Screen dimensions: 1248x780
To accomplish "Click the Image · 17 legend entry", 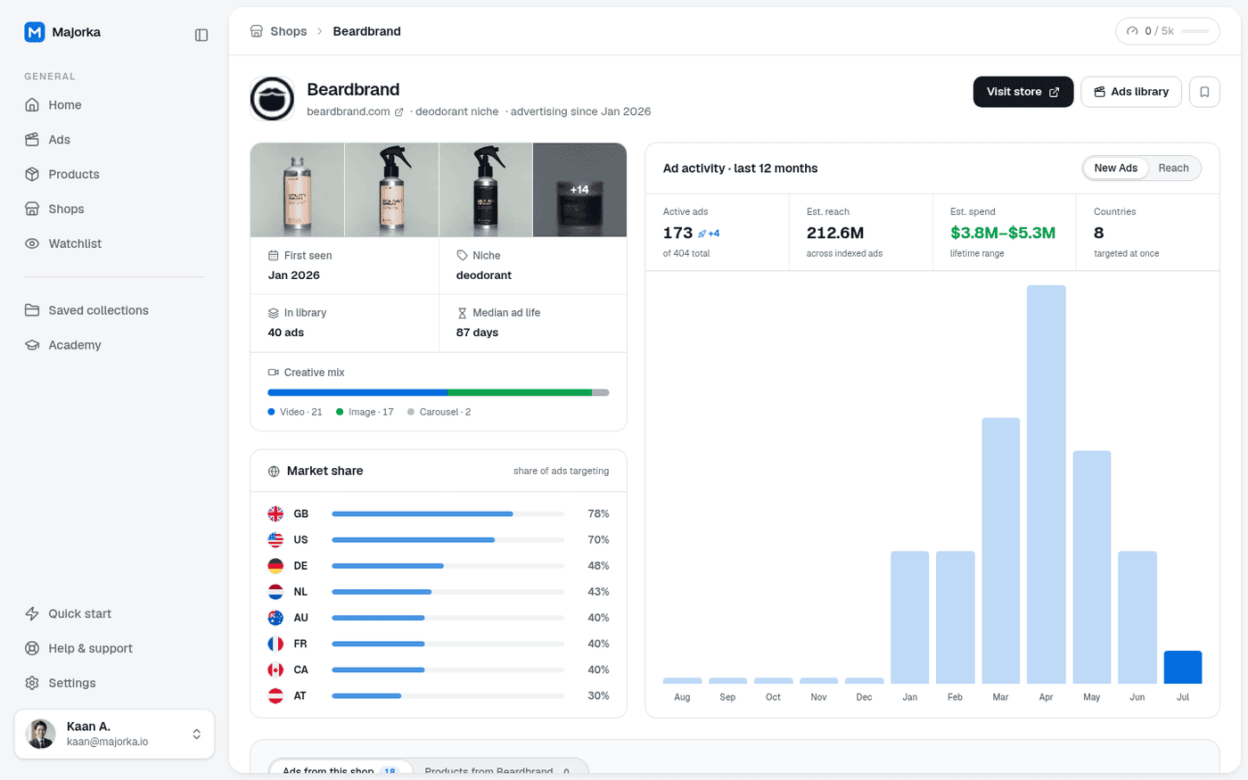I will (x=365, y=412).
